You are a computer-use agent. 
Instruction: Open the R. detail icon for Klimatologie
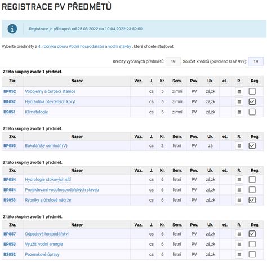click(239, 112)
